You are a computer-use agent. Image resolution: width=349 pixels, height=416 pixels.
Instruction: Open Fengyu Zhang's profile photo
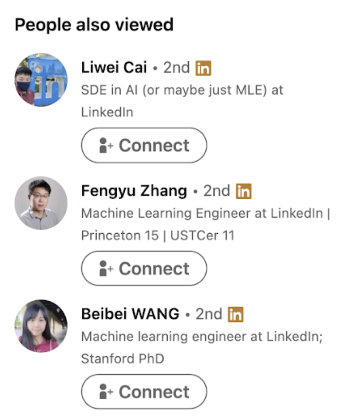tap(41, 203)
